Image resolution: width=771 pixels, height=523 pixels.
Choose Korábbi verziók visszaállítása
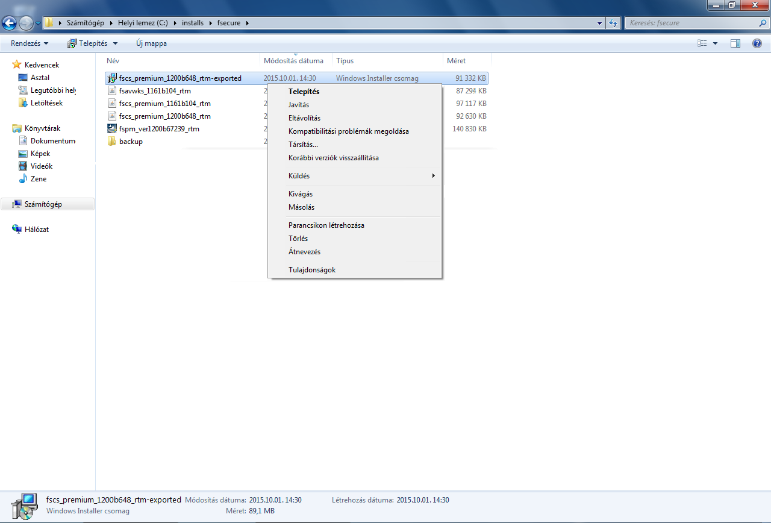pyautogui.click(x=355, y=158)
